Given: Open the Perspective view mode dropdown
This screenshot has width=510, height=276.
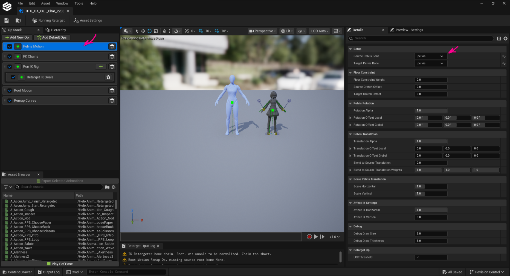Looking at the screenshot, I should [x=262, y=31].
